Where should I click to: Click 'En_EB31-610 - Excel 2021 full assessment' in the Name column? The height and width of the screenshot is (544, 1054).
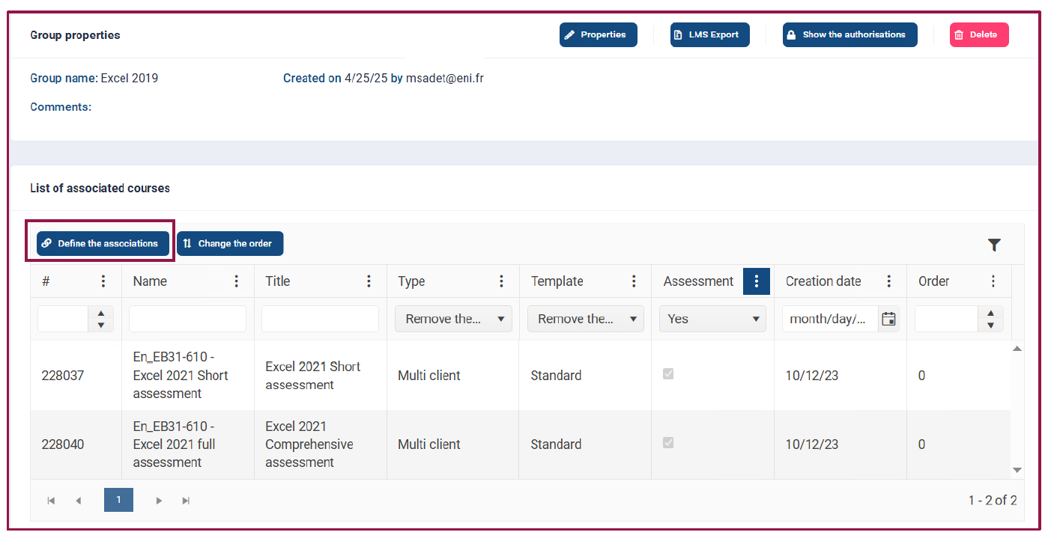click(x=174, y=444)
